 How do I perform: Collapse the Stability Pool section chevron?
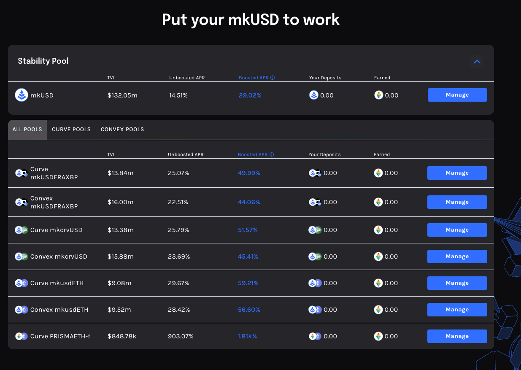click(477, 62)
